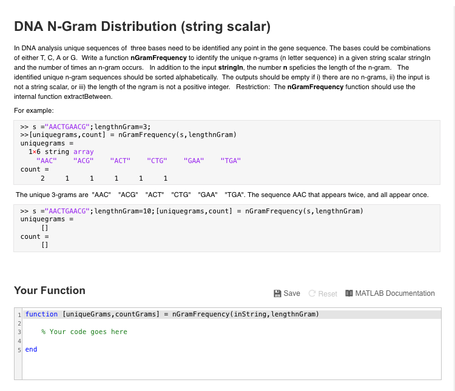The image size is (455, 391).
Task: Click the empty area inside code editor
Action: click(232, 367)
